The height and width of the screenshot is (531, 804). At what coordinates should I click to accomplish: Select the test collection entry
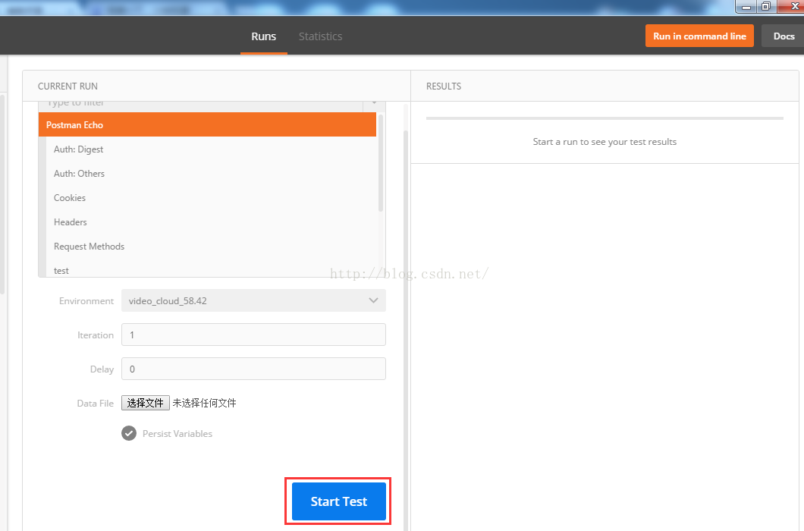[61, 271]
